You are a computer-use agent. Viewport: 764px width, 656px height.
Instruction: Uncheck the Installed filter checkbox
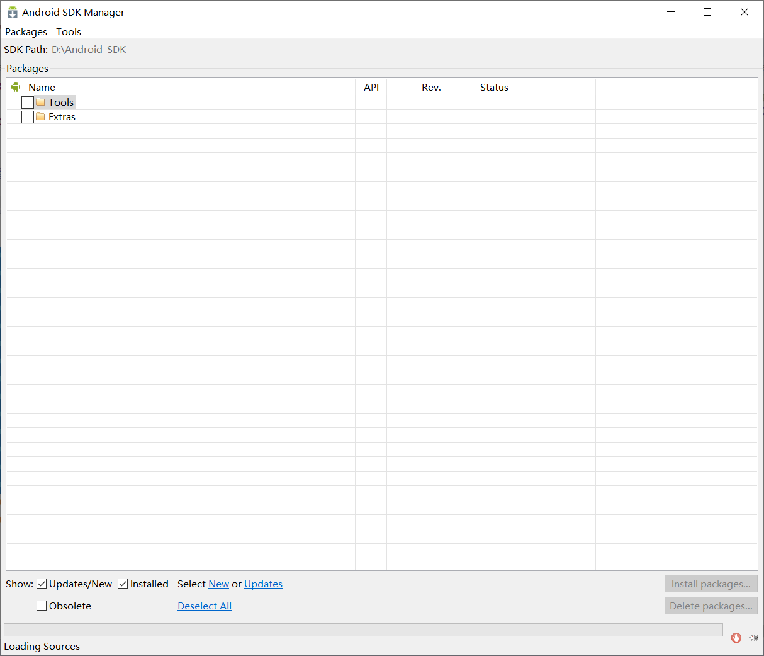[x=123, y=584]
